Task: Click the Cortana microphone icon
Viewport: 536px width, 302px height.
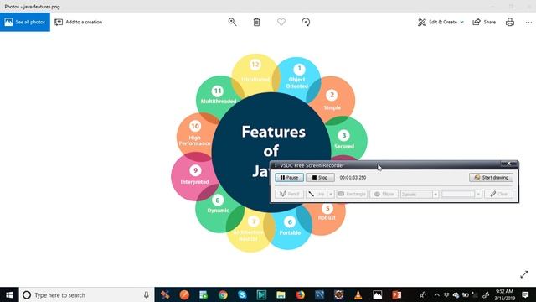Action: [x=147, y=294]
